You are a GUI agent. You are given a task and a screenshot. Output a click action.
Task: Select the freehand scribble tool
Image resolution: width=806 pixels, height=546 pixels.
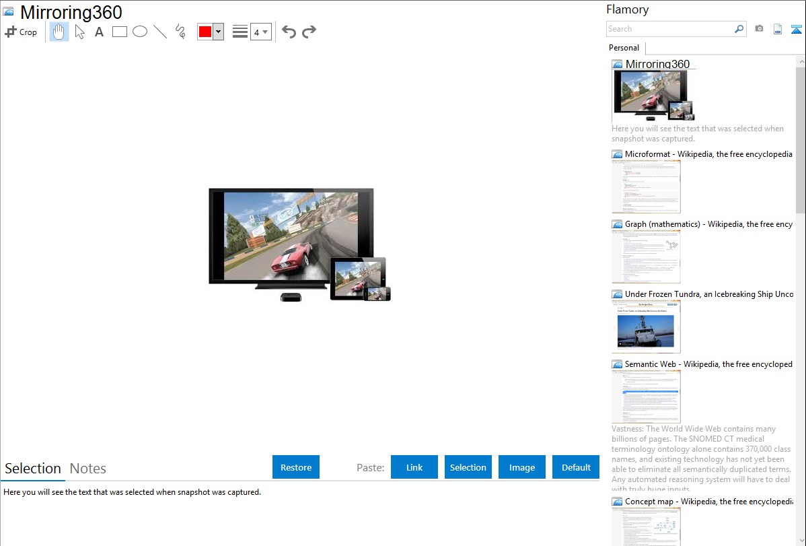pyautogui.click(x=180, y=32)
